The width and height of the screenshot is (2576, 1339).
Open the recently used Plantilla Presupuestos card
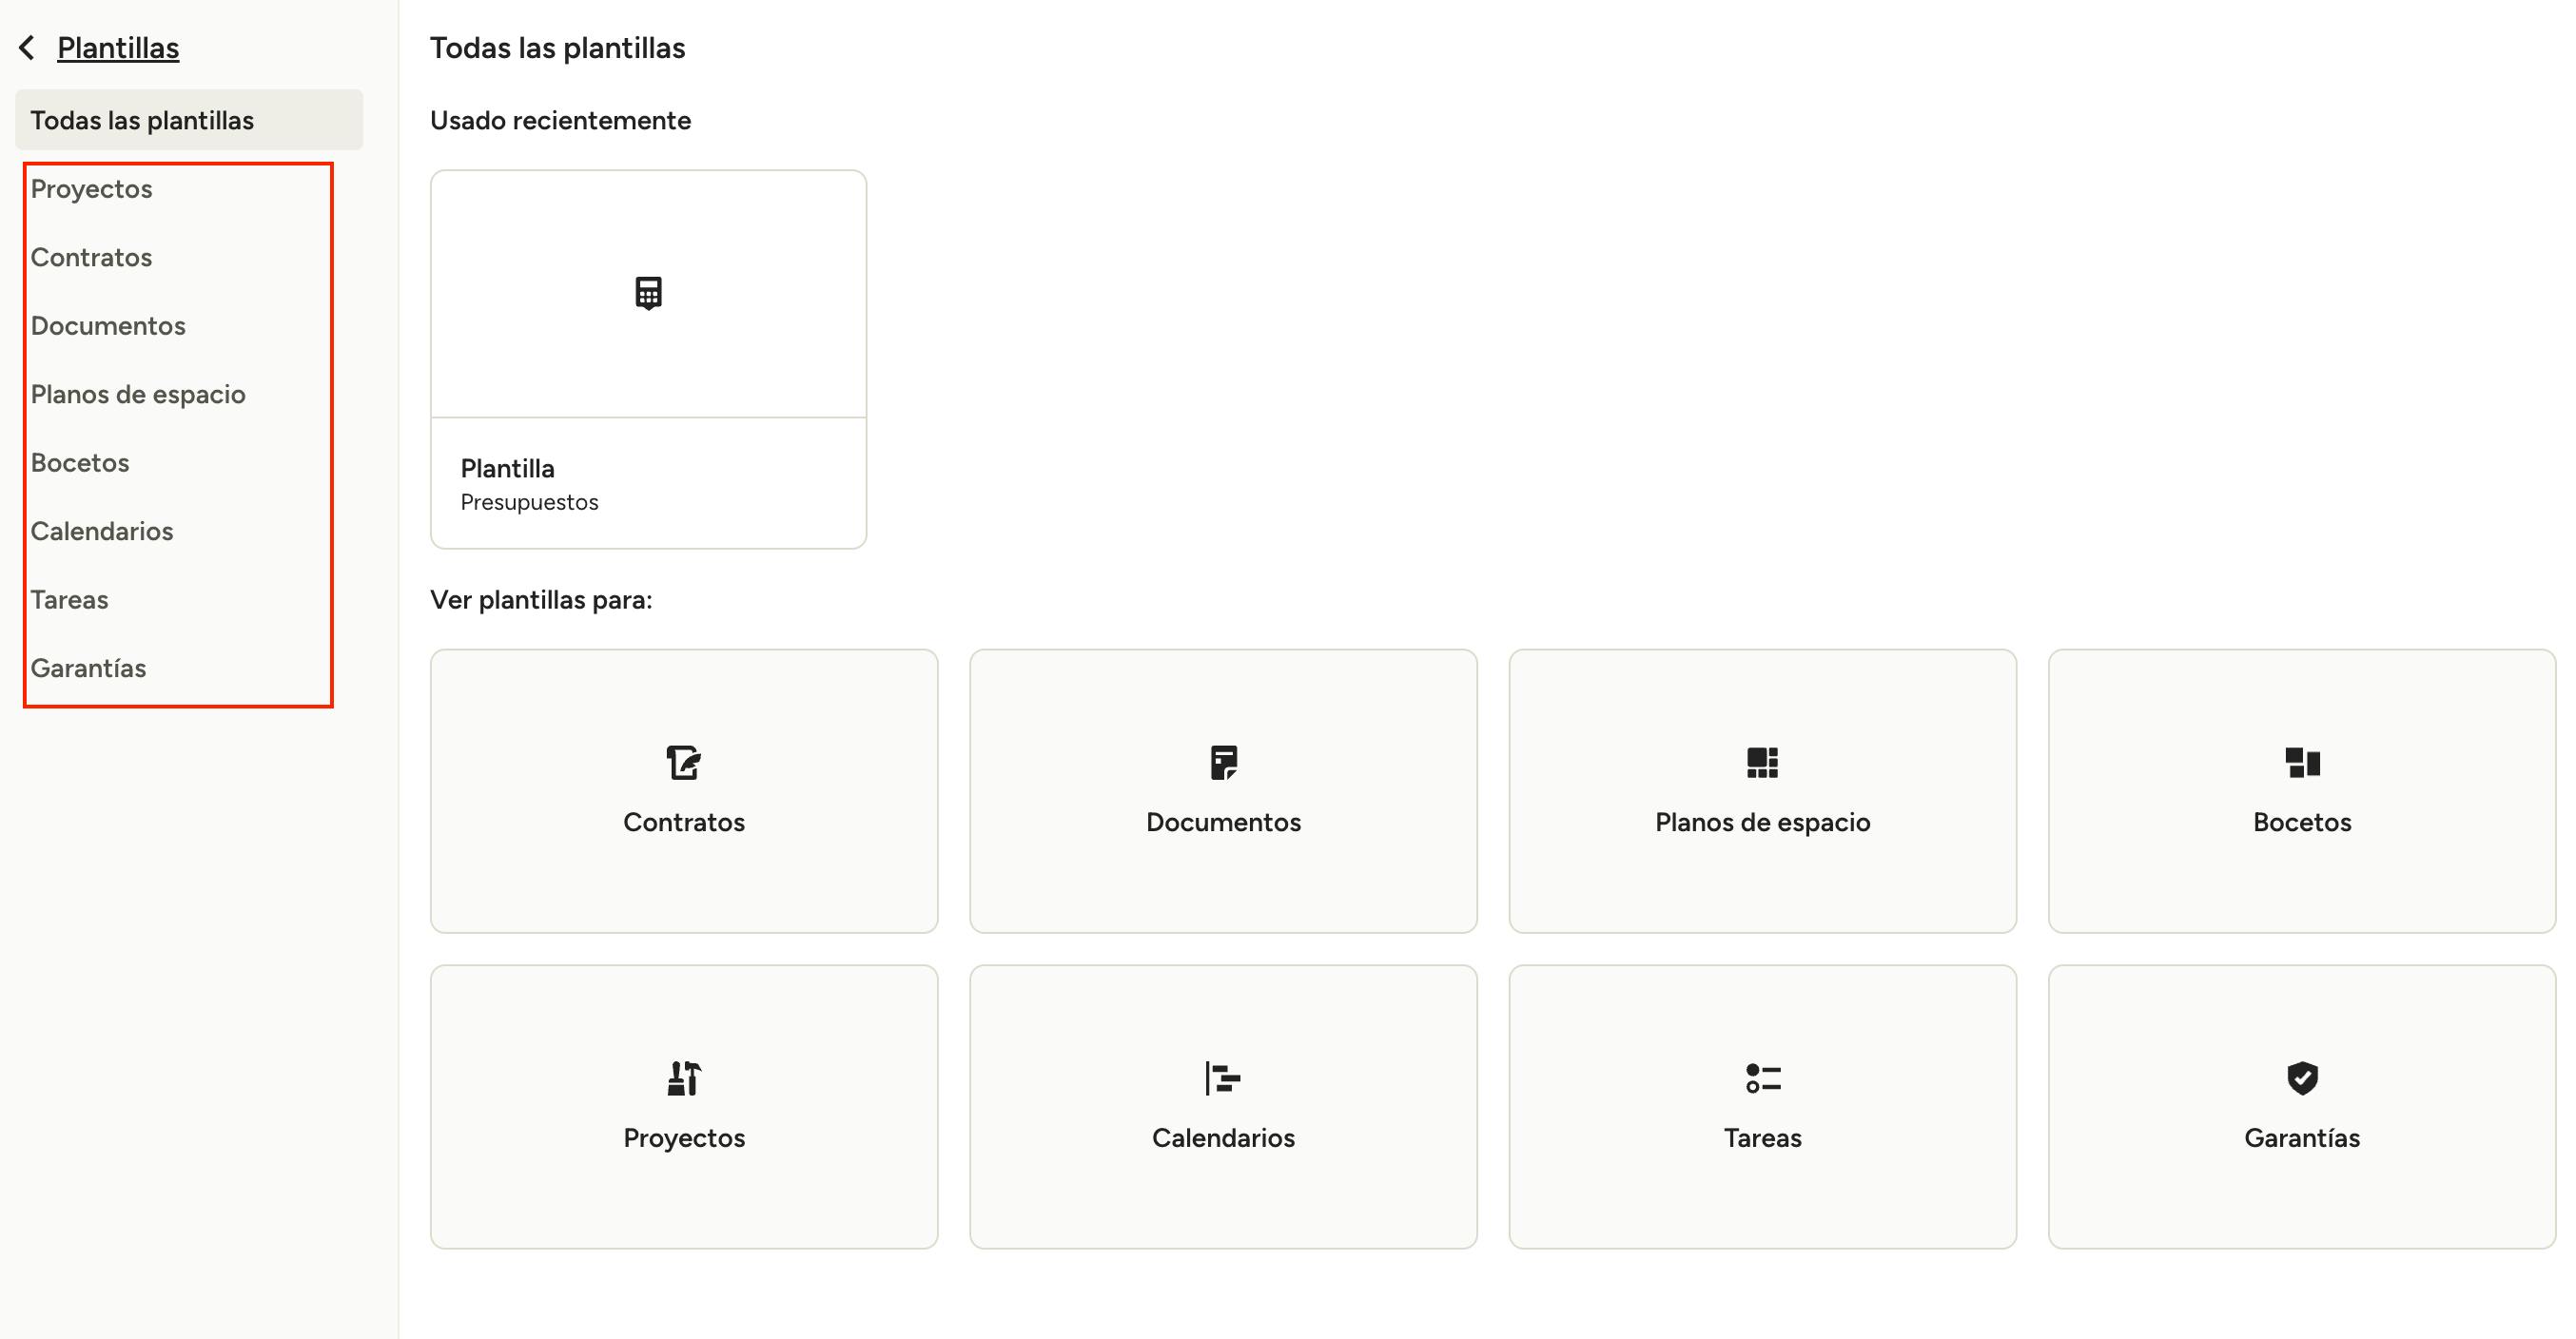coord(648,359)
